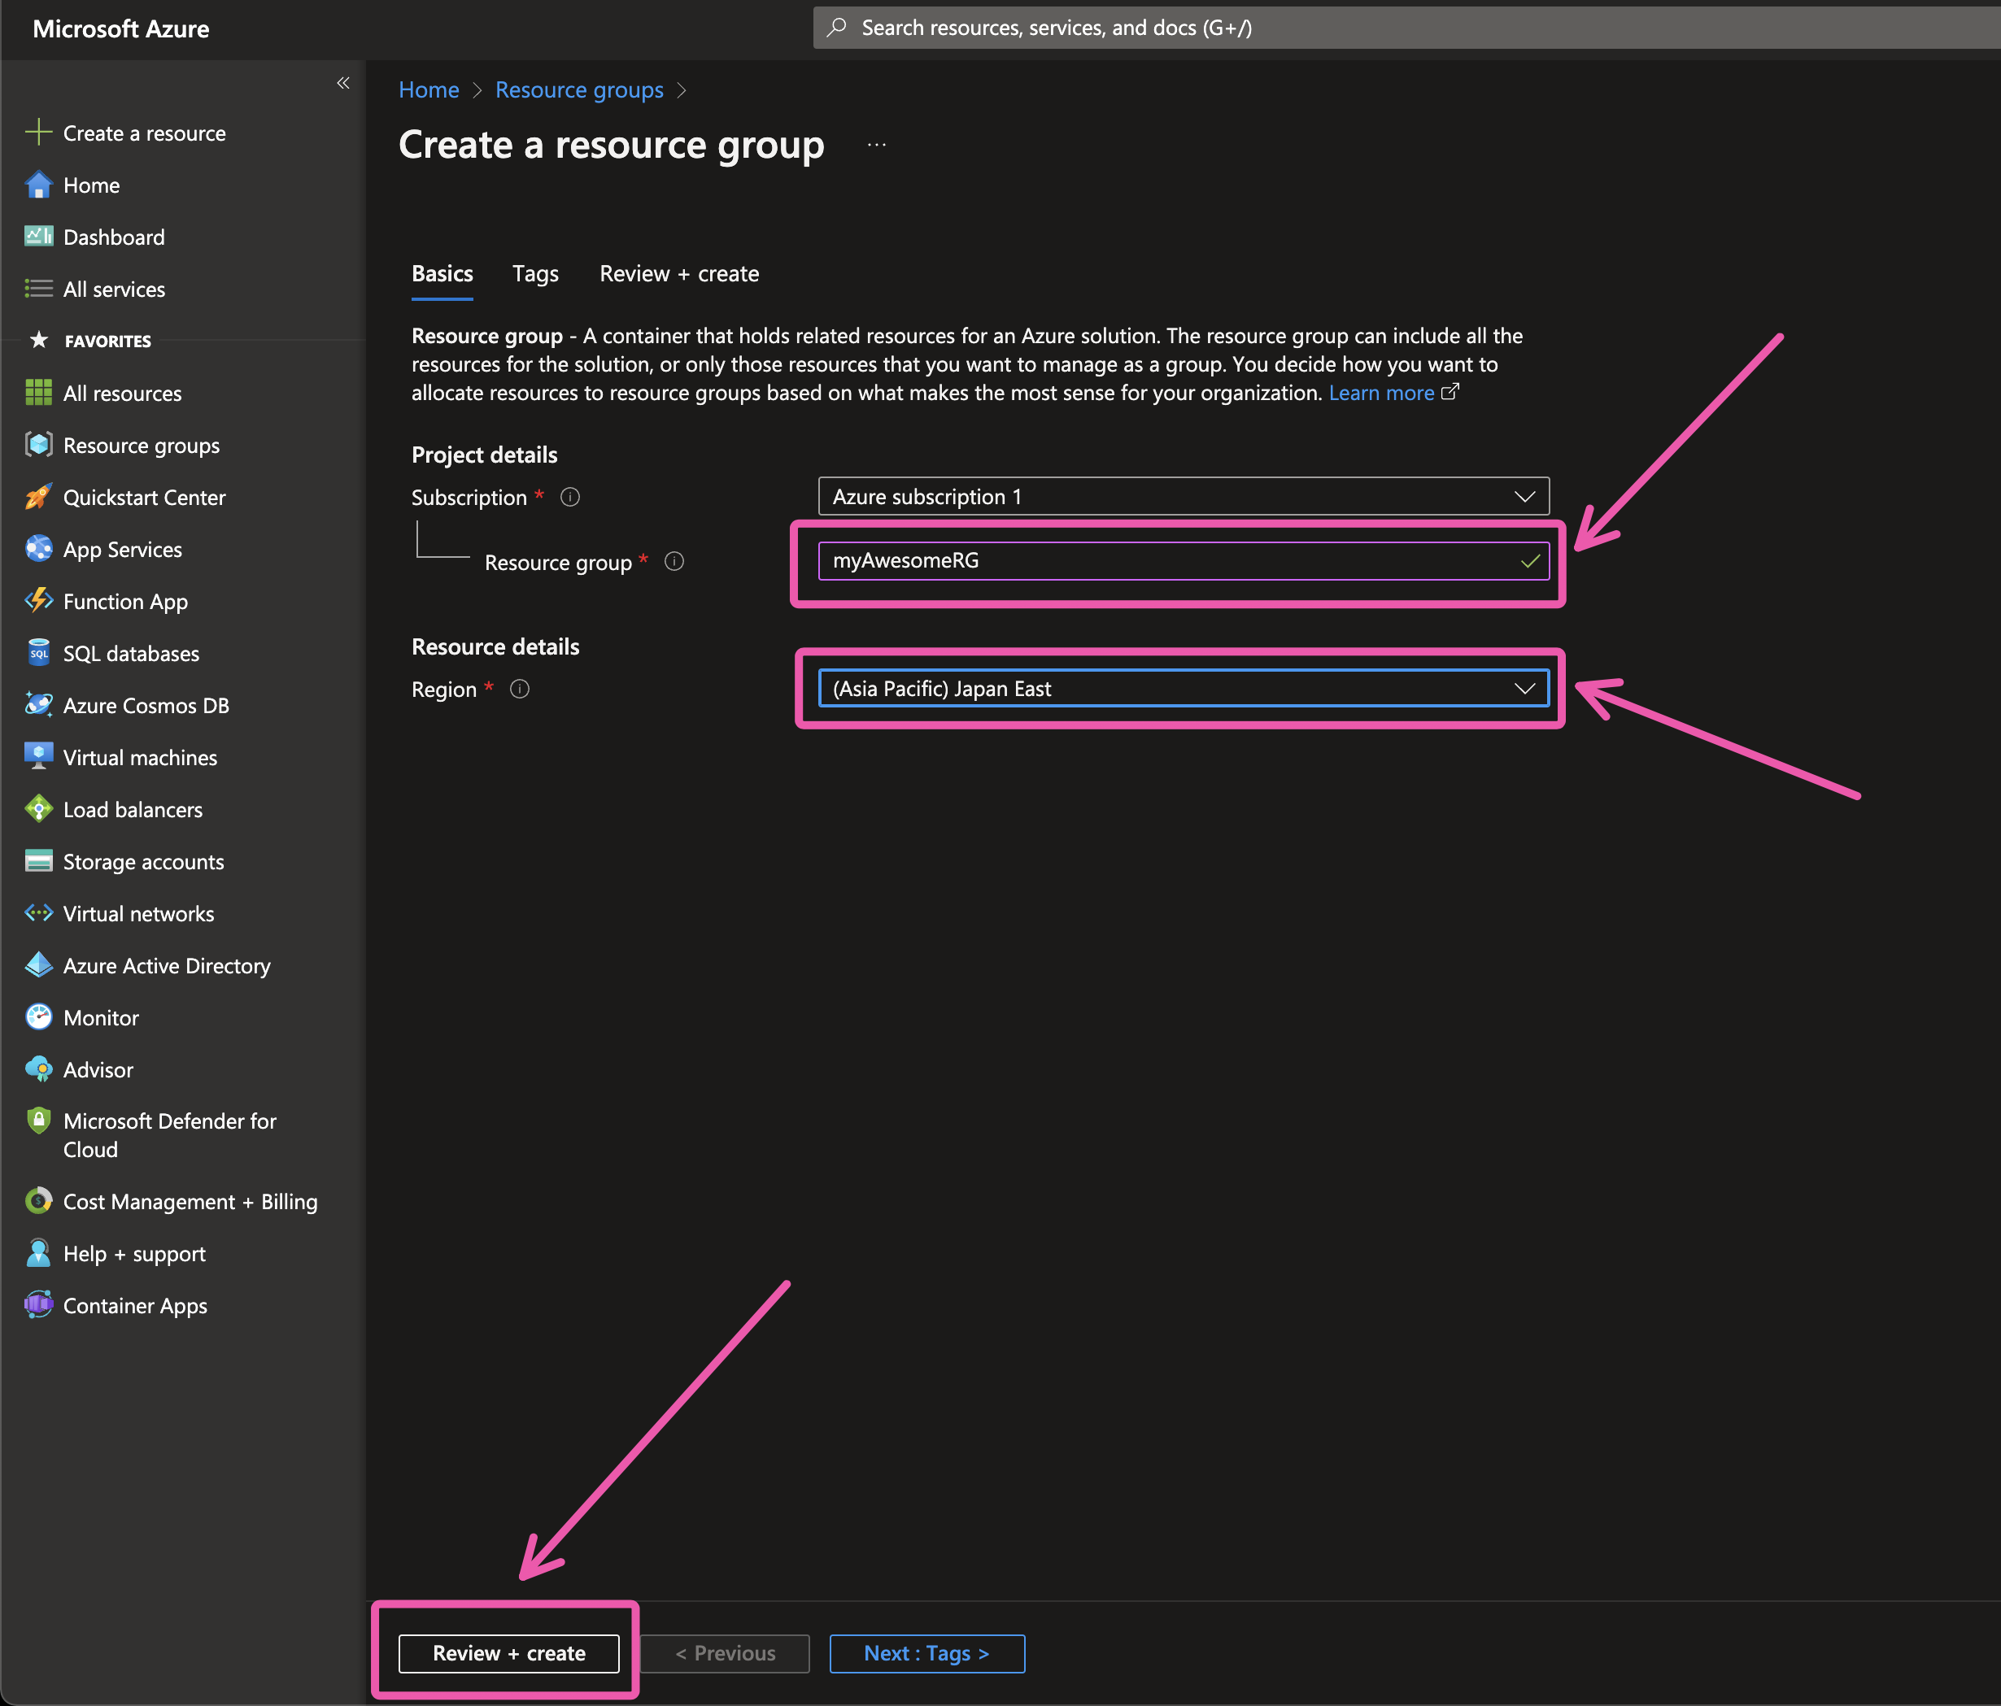Click Subscription info icon

pyautogui.click(x=569, y=497)
